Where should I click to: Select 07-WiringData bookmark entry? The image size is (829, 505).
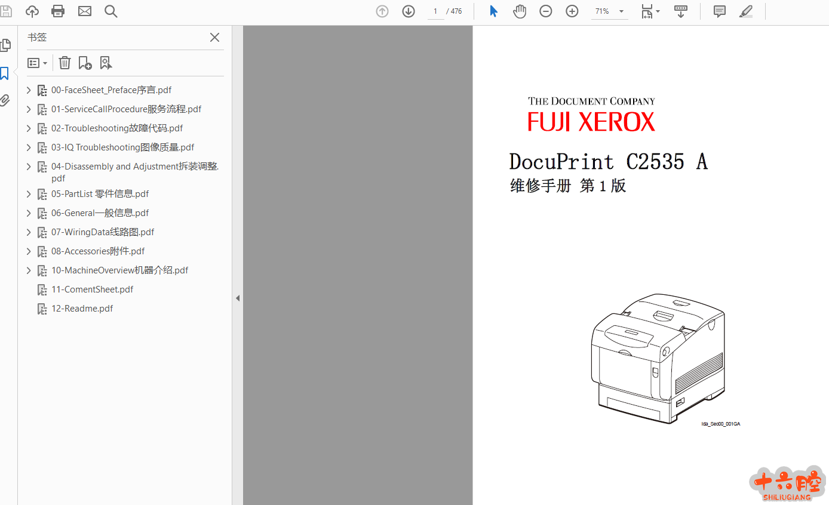[x=103, y=232]
